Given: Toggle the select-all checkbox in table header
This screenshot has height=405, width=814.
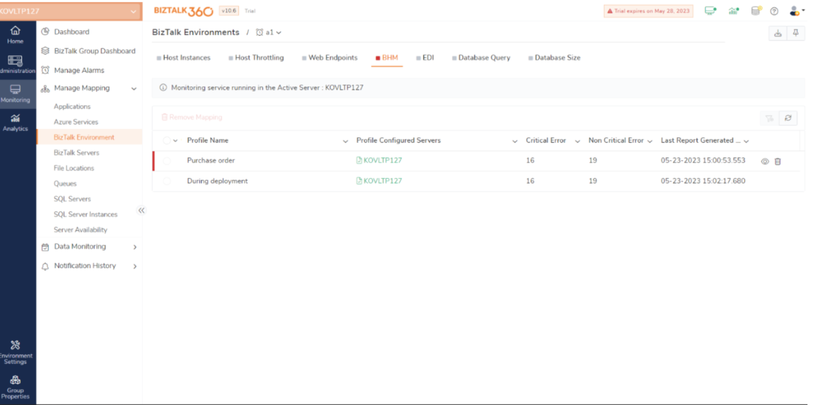Looking at the screenshot, I should [x=167, y=141].
